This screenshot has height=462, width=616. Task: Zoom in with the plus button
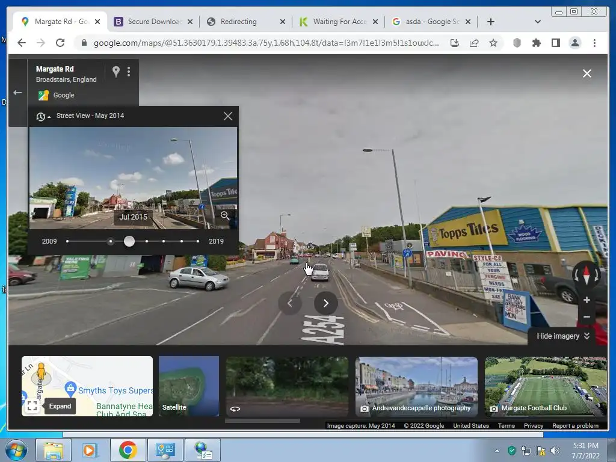click(x=587, y=300)
